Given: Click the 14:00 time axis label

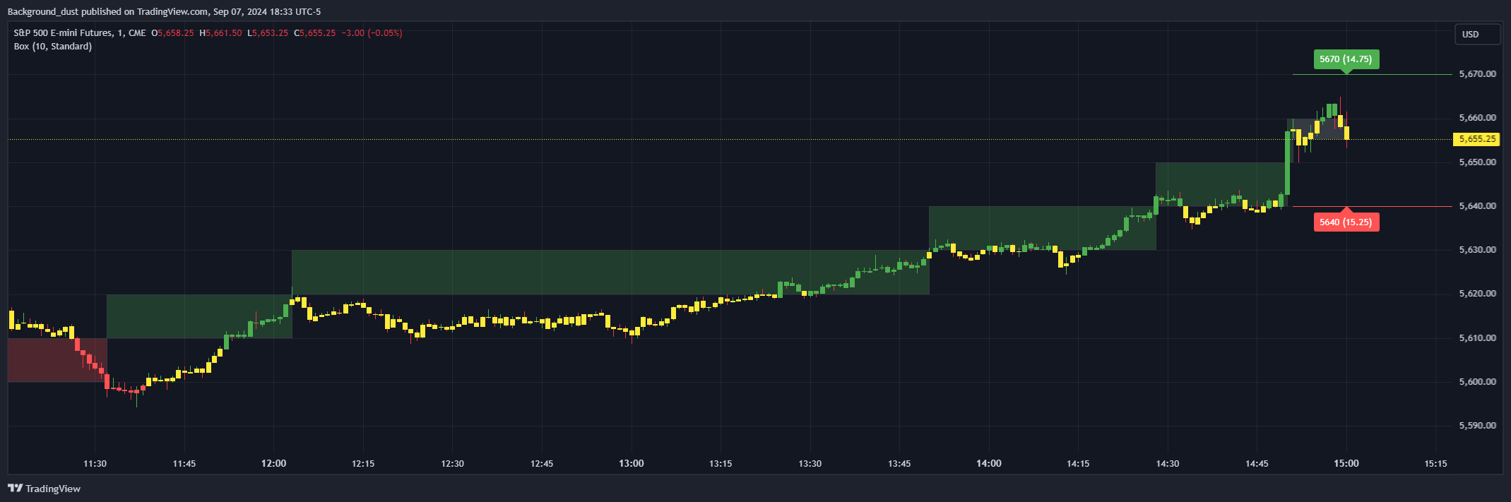Looking at the screenshot, I should [x=989, y=464].
